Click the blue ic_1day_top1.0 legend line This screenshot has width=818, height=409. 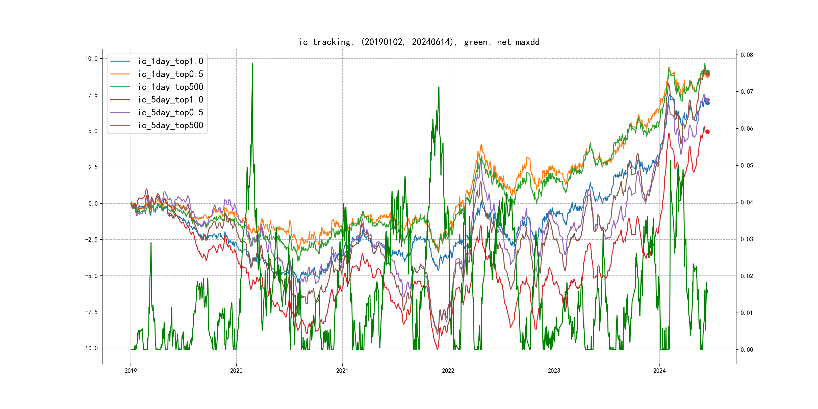[x=120, y=61]
